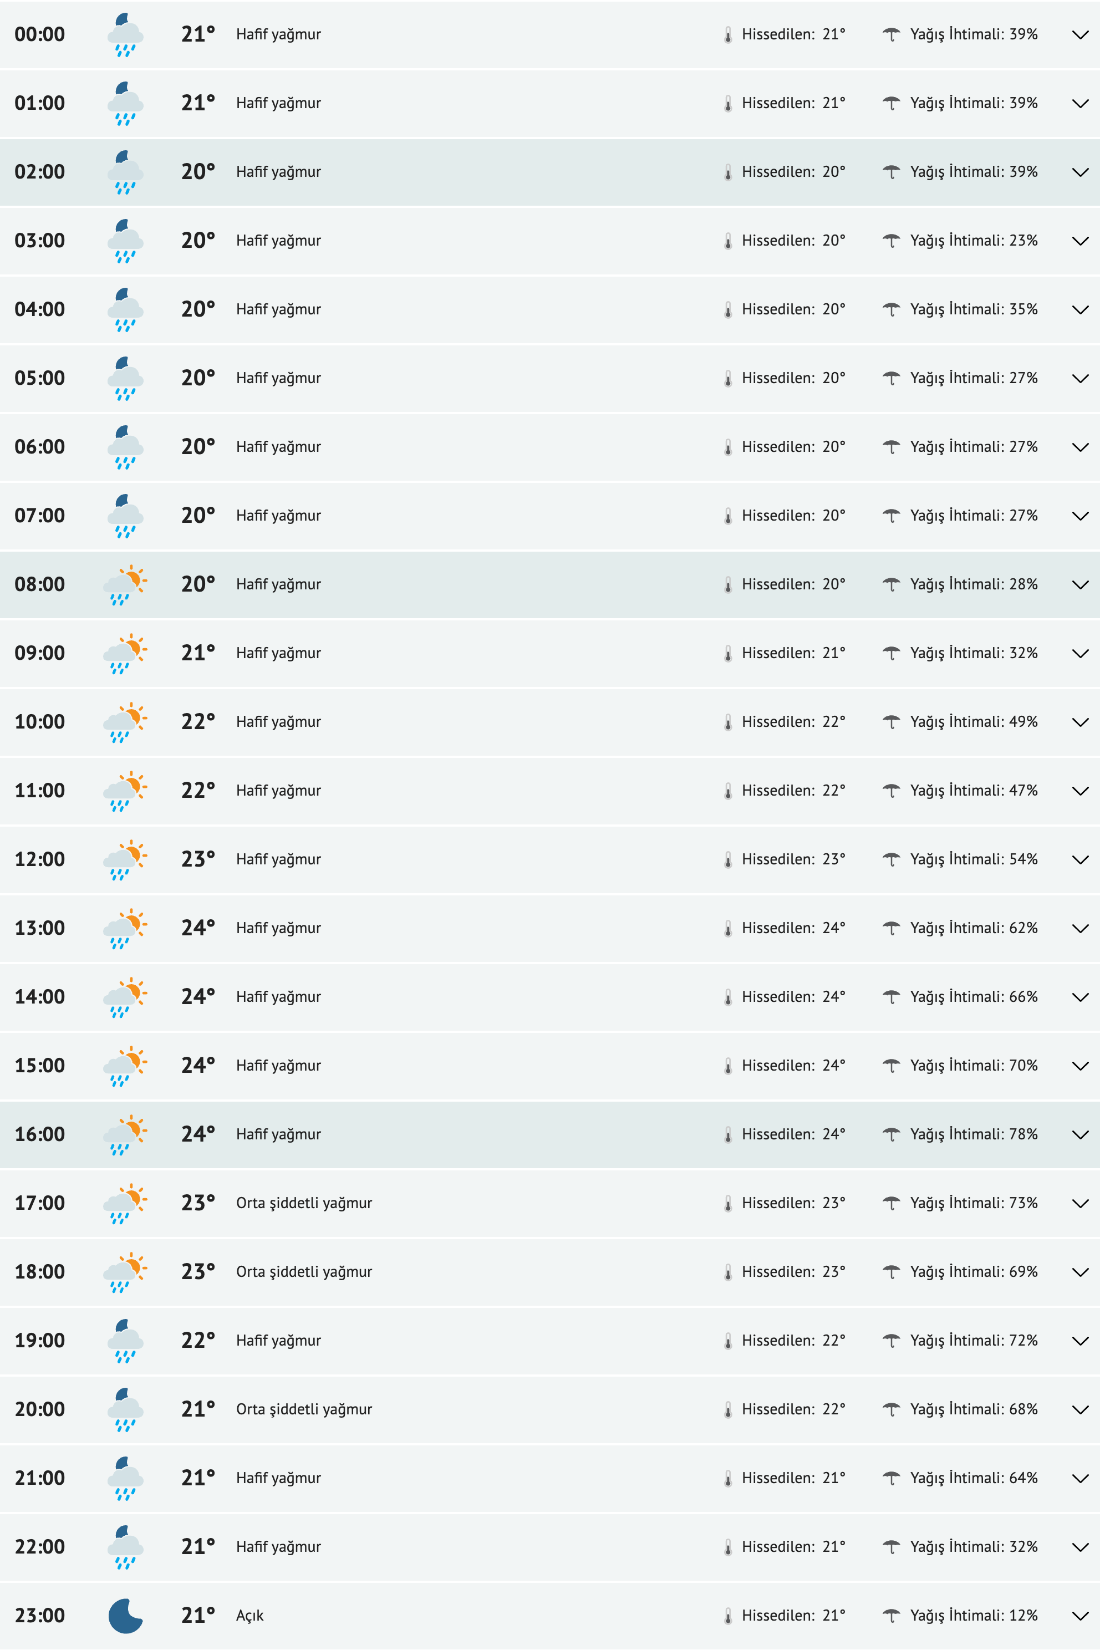Click the sun-rain weather icon at 13:00
Image resolution: width=1100 pixels, height=1650 pixels.
pos(125,928)
